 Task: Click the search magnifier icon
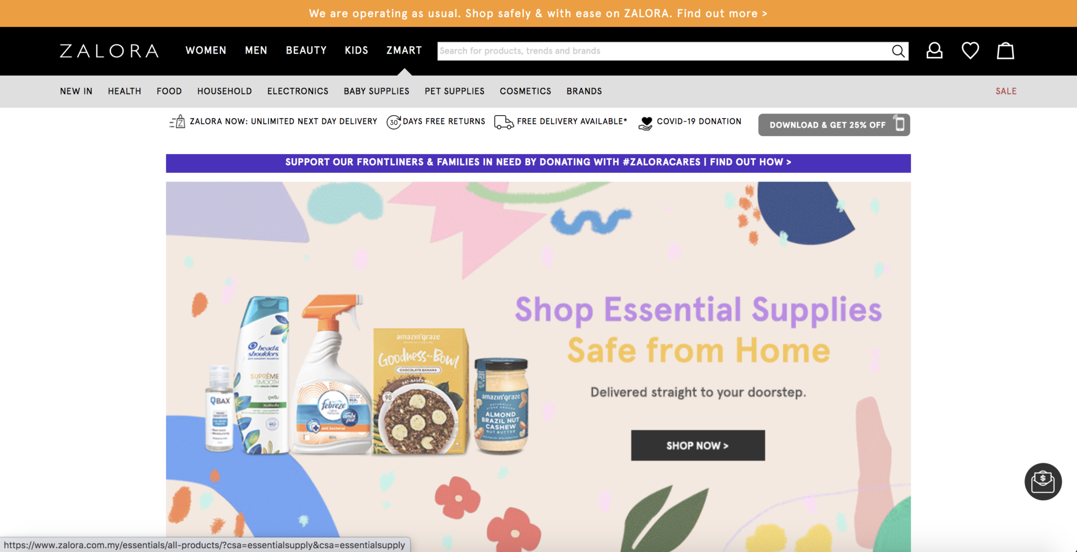[898, 51]
